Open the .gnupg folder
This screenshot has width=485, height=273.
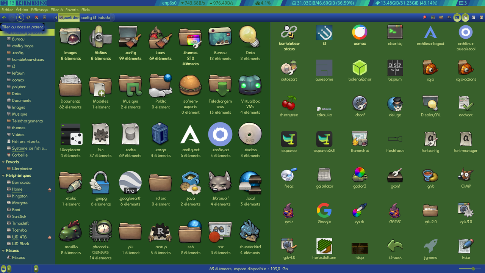tap(100, 189)
